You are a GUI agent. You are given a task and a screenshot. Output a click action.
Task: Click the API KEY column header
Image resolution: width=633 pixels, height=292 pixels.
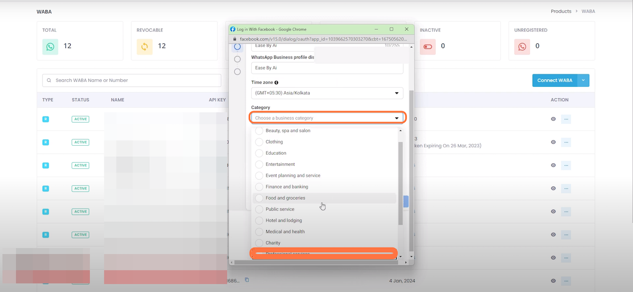click(x=217, y=100)
